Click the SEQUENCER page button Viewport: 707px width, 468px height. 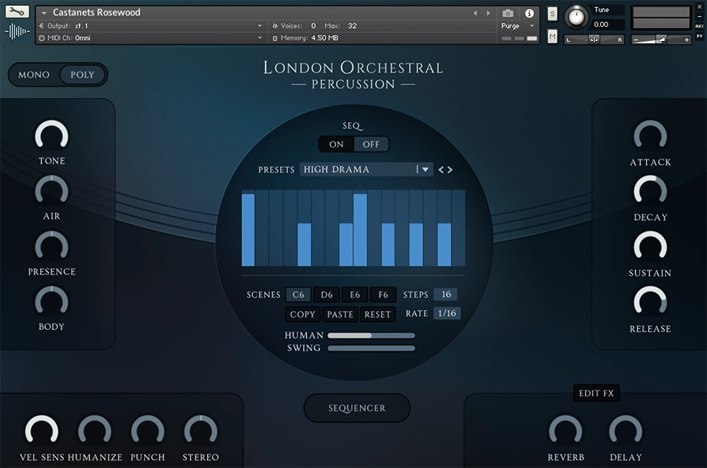point(356,408)
